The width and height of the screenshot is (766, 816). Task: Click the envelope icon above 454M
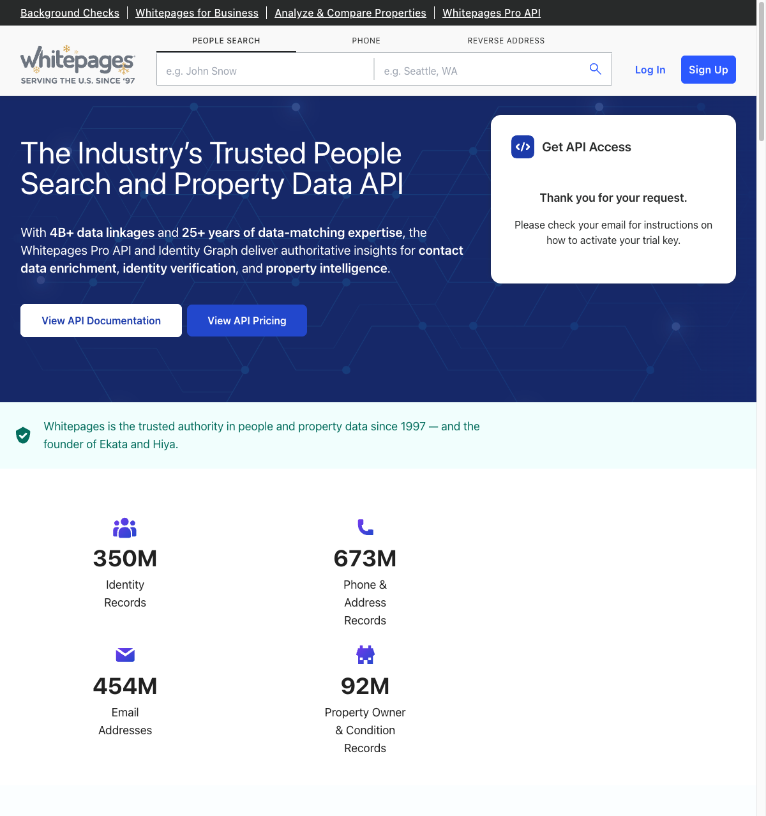point(125,654)
